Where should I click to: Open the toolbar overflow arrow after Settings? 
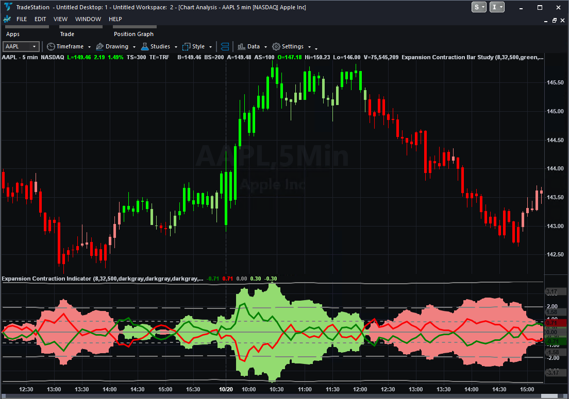pos(316,48)
